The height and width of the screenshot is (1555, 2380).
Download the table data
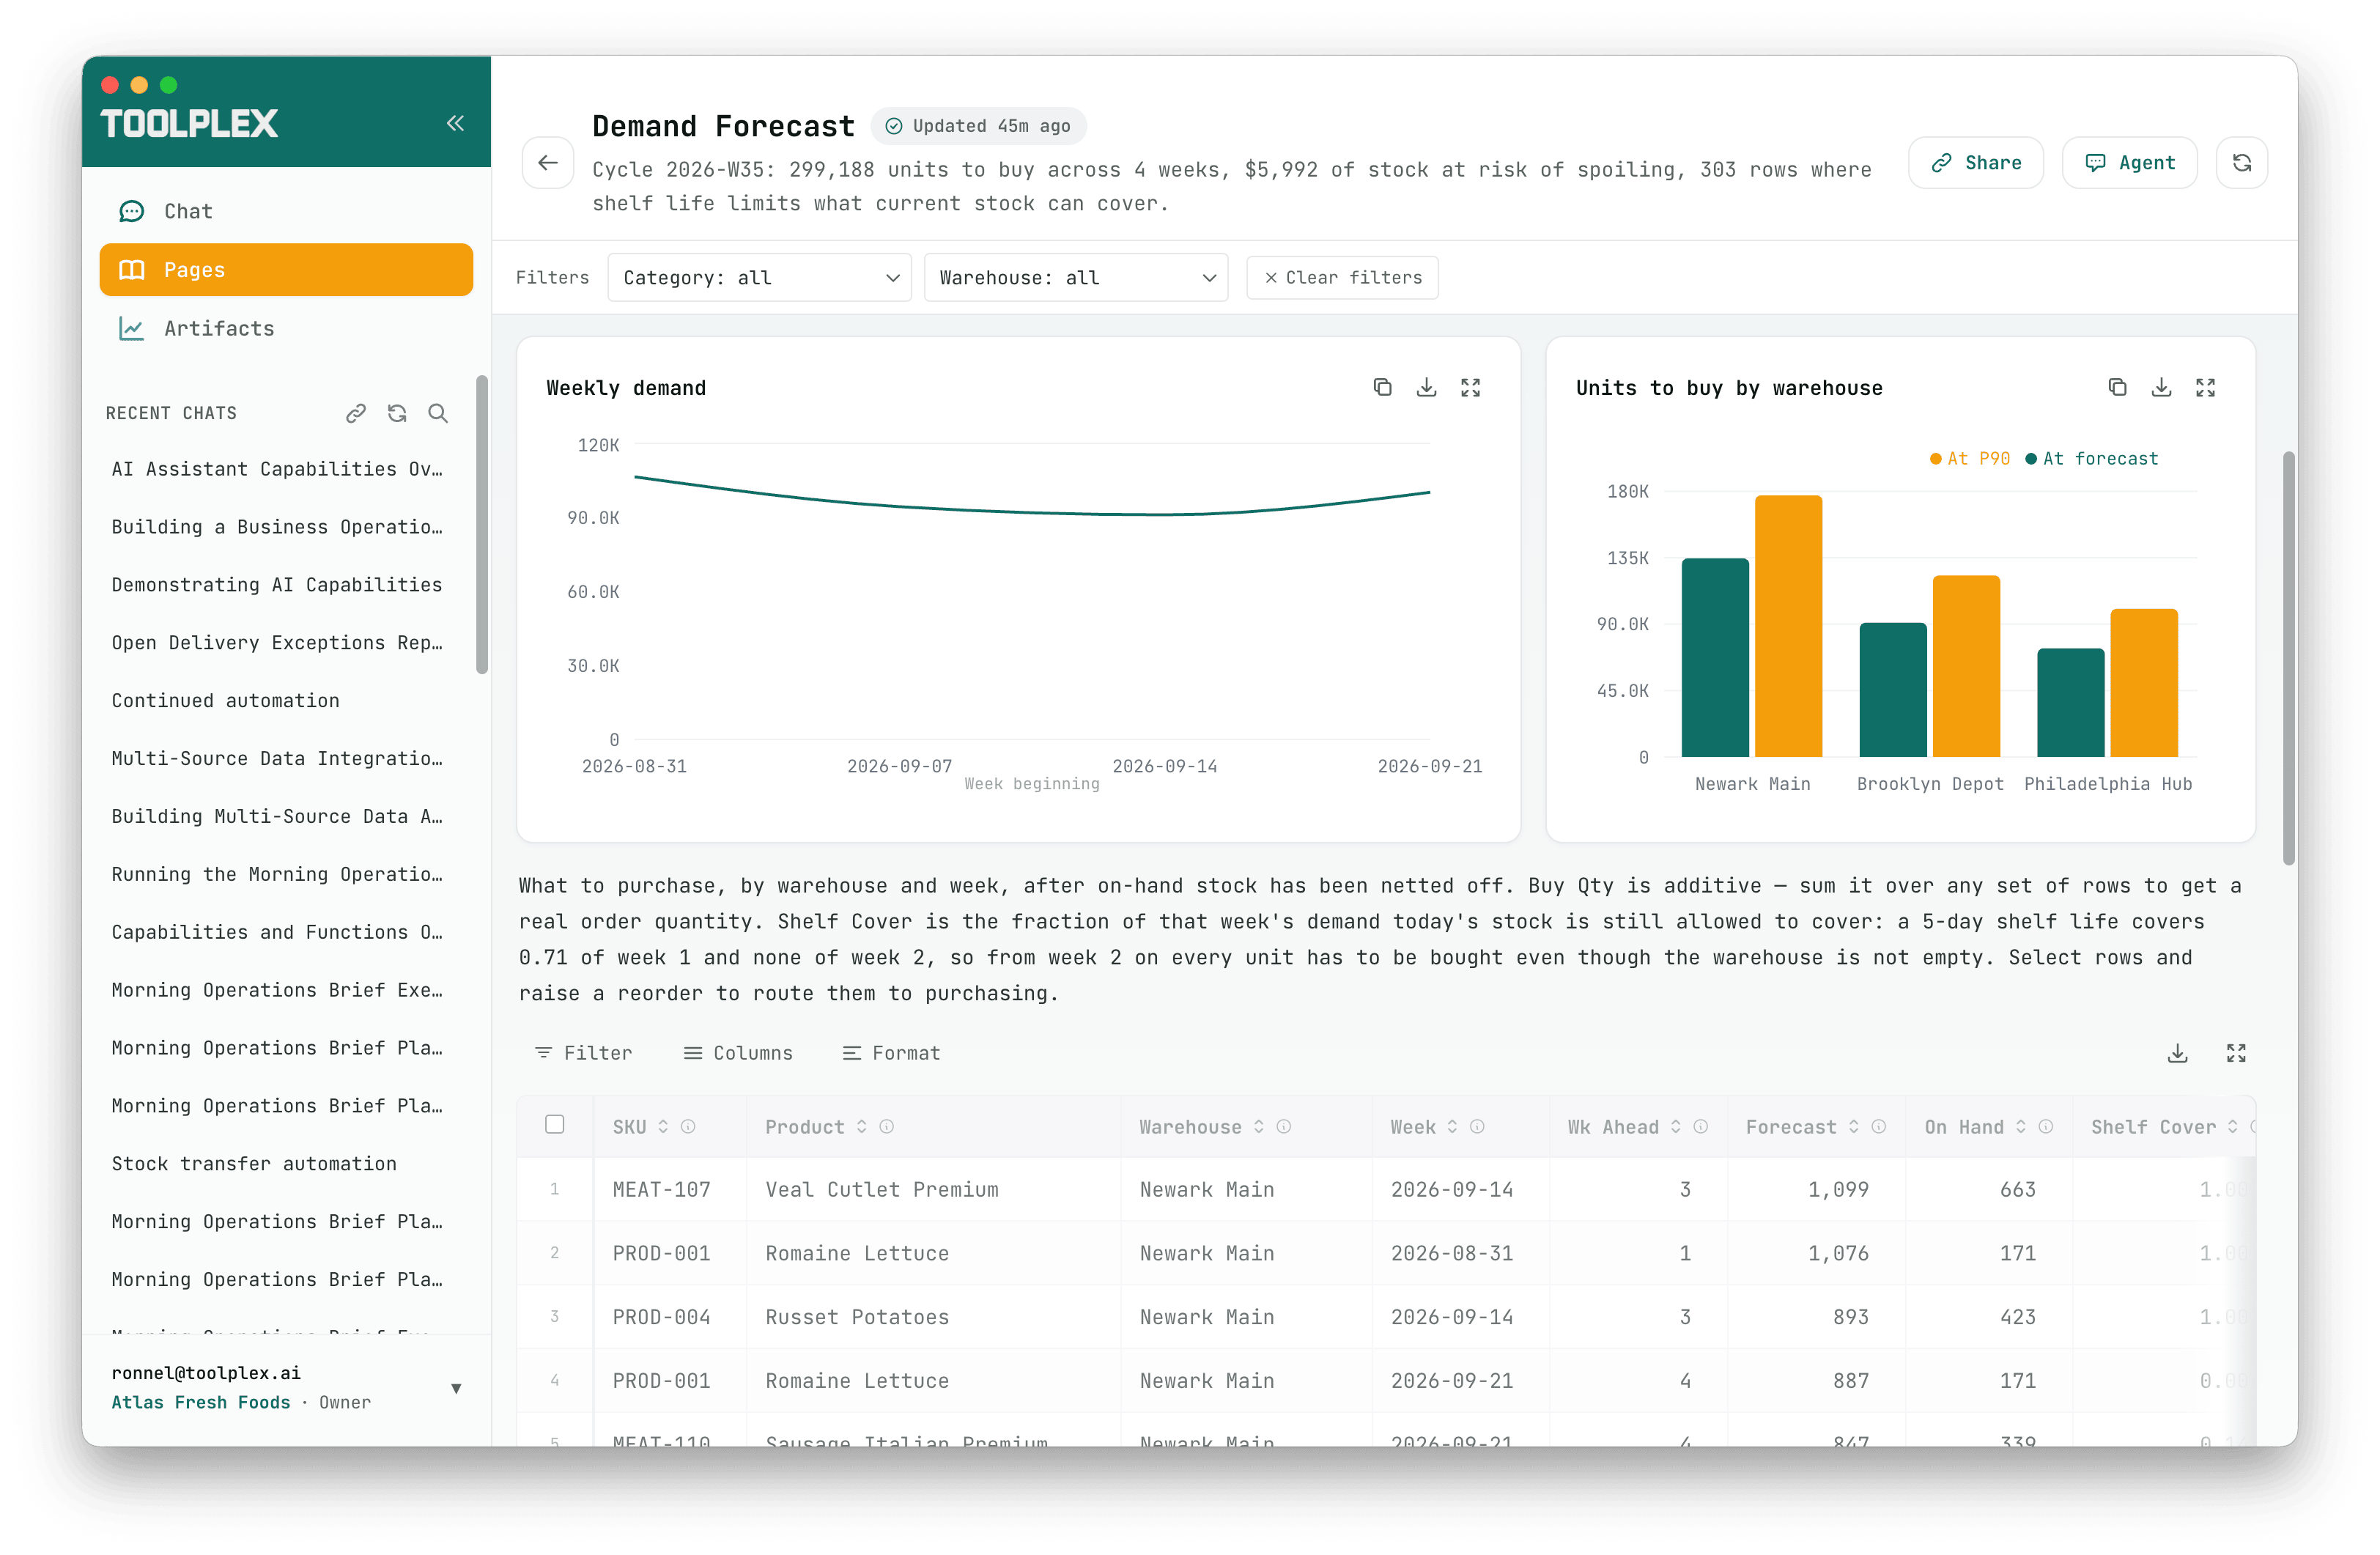(x=2177, y=1053)
